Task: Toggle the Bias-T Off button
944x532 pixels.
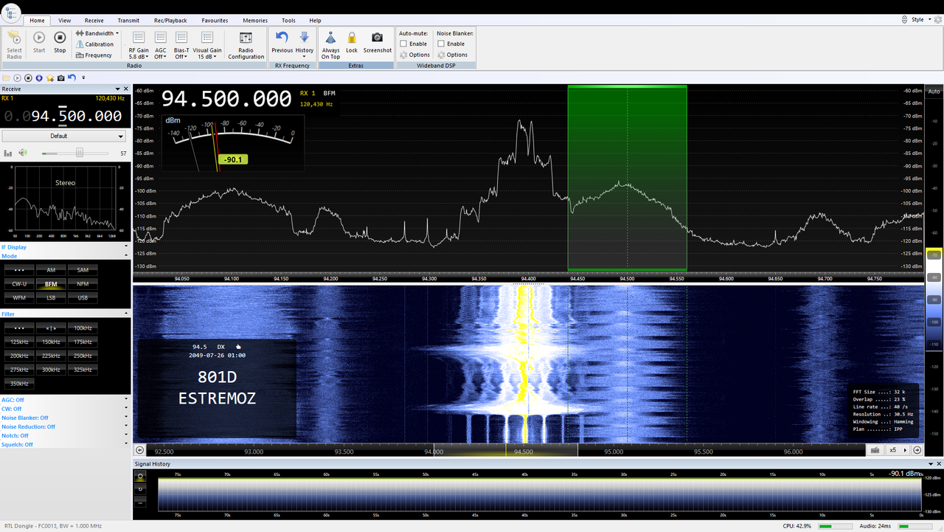Action: [x=181, y=46]
